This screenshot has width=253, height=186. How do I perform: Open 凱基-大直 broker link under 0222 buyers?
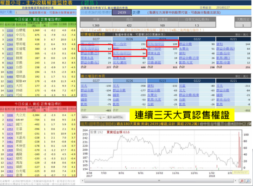[186, 63]
